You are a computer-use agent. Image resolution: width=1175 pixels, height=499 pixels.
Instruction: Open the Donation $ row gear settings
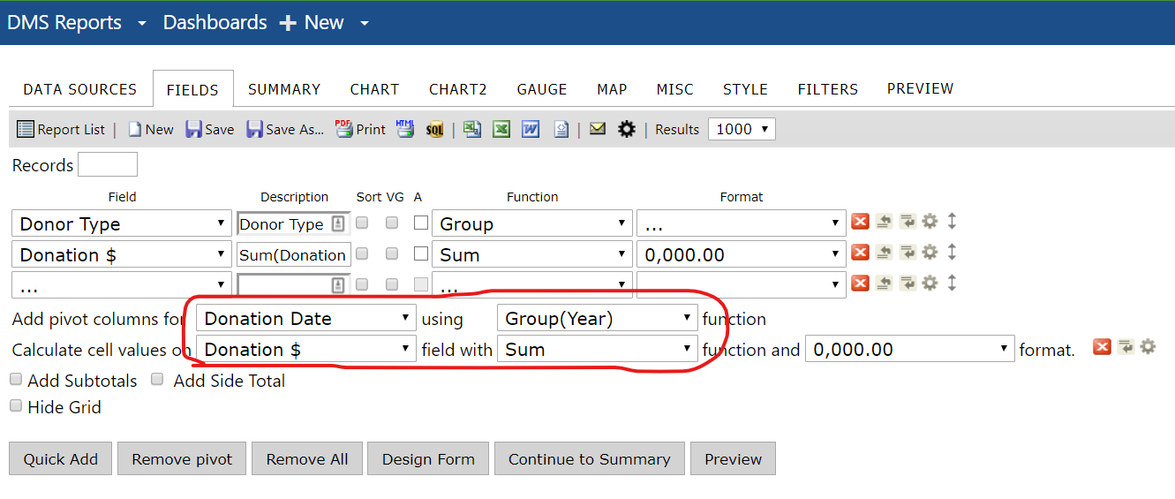(930, 253)
